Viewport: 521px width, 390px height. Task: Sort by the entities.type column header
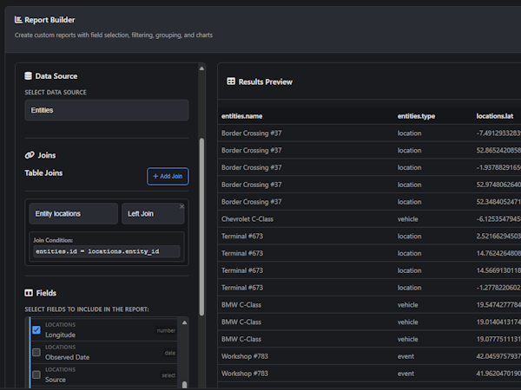(x=416, y=116)
